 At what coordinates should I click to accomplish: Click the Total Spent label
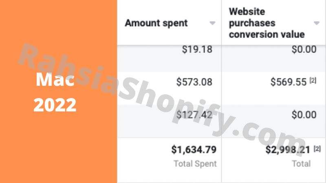195,164
